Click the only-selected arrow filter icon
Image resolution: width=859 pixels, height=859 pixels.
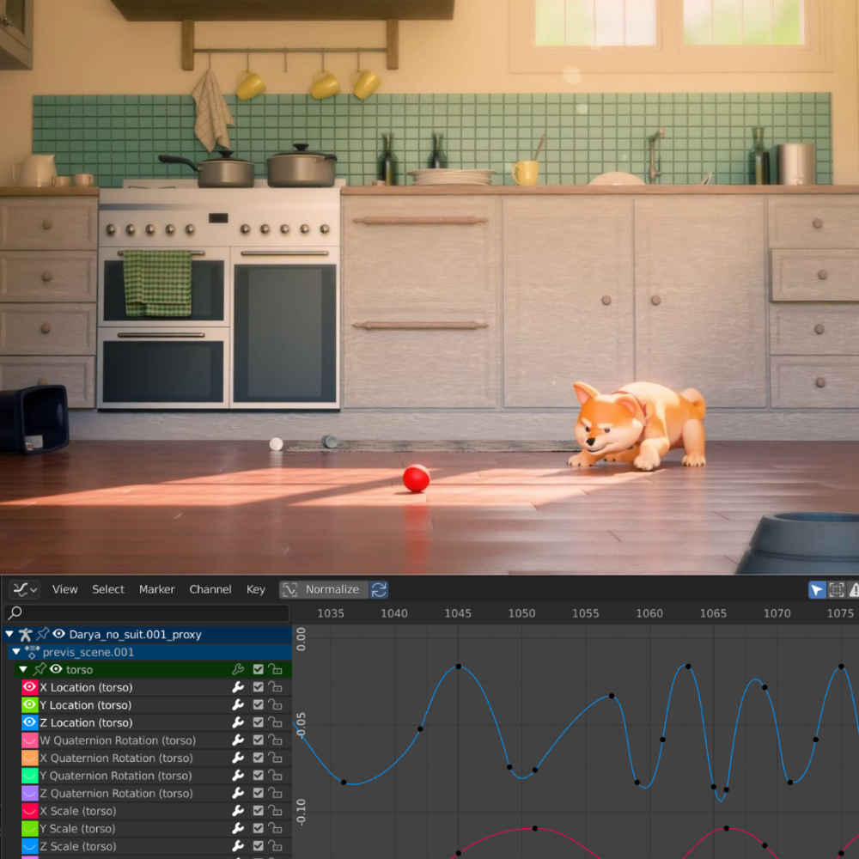coord(817,589)
